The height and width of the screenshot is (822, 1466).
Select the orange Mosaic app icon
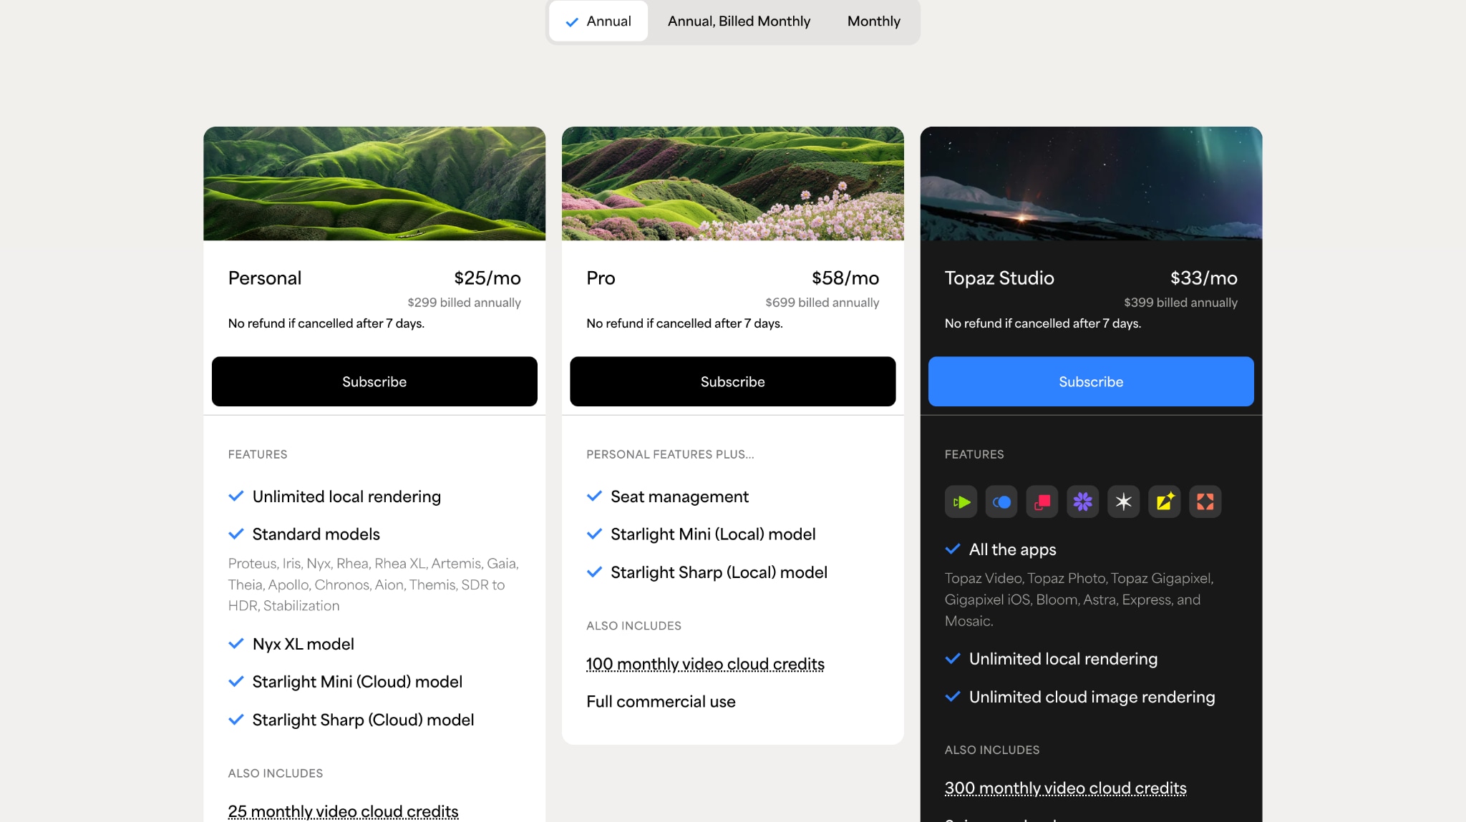[x=1205, y=501]
